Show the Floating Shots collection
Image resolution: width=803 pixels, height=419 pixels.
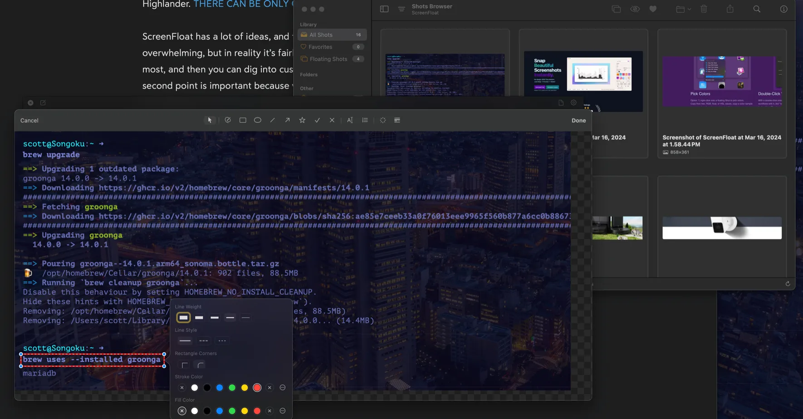coord(328,58)
